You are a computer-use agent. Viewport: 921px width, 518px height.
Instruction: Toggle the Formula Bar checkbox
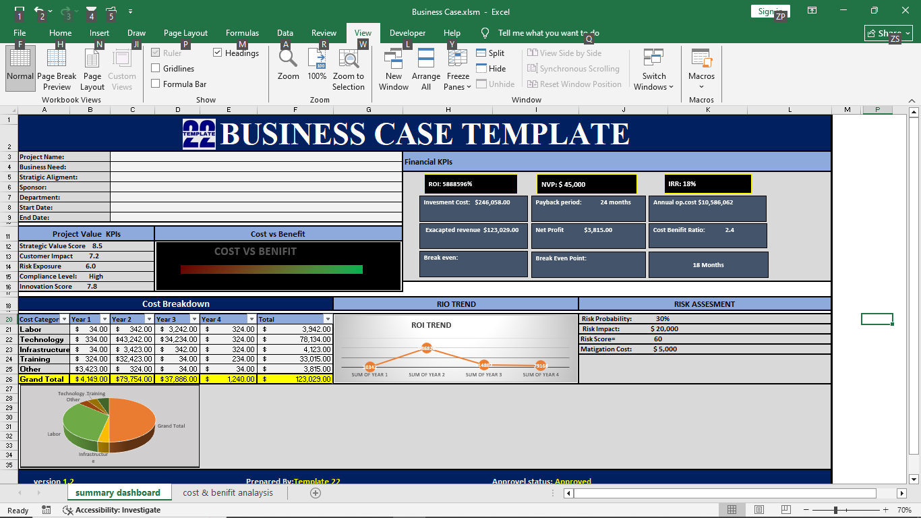156,84
